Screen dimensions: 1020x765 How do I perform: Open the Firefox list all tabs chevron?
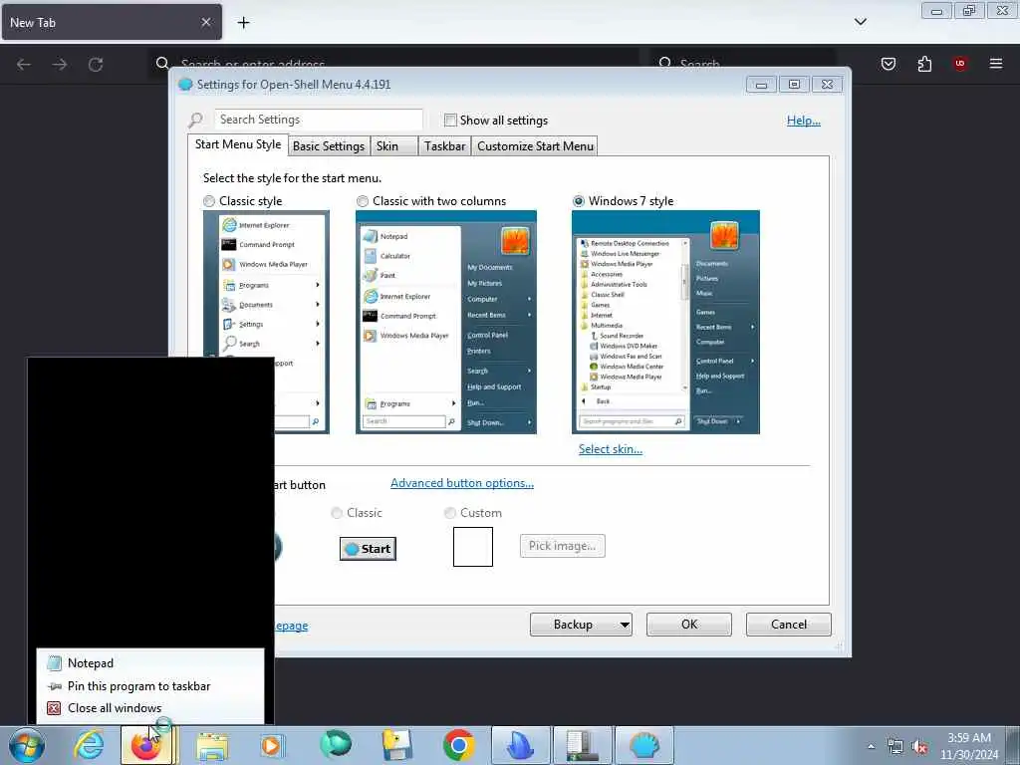tap(860, 22)
